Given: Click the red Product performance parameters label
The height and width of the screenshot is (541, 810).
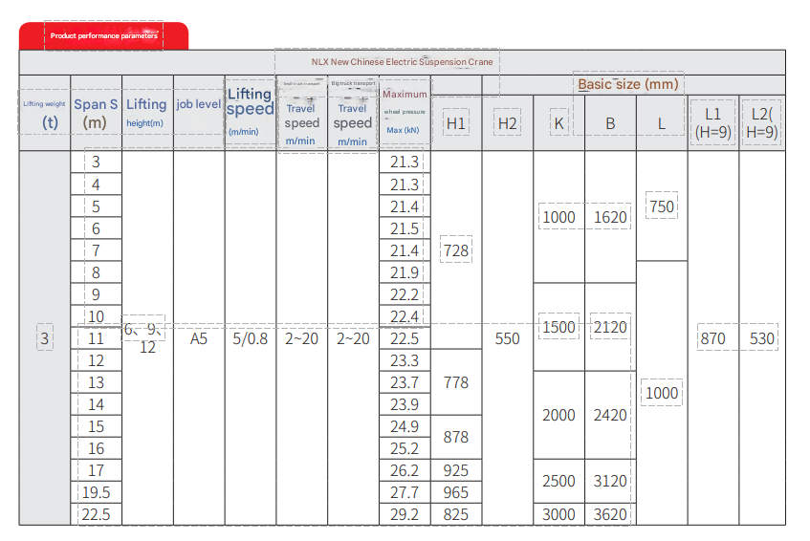Looking at the screenshot, I should pyautogui.click(x=104, y=35).
